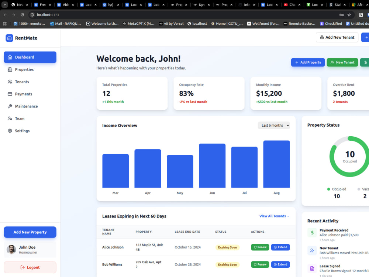Click the green New Tenant button

click(x=342, y=62)
